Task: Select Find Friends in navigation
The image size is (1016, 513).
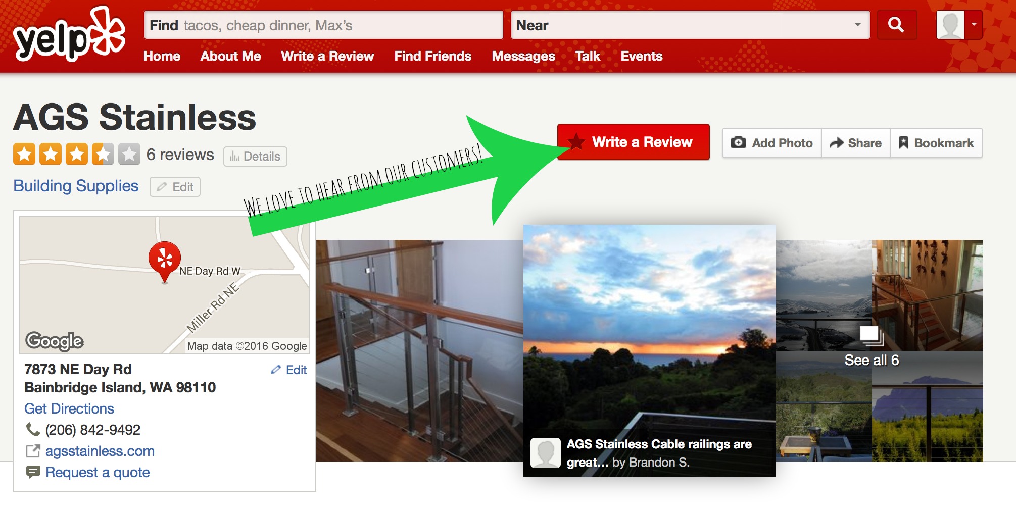Action: click(x=433, y=56)
